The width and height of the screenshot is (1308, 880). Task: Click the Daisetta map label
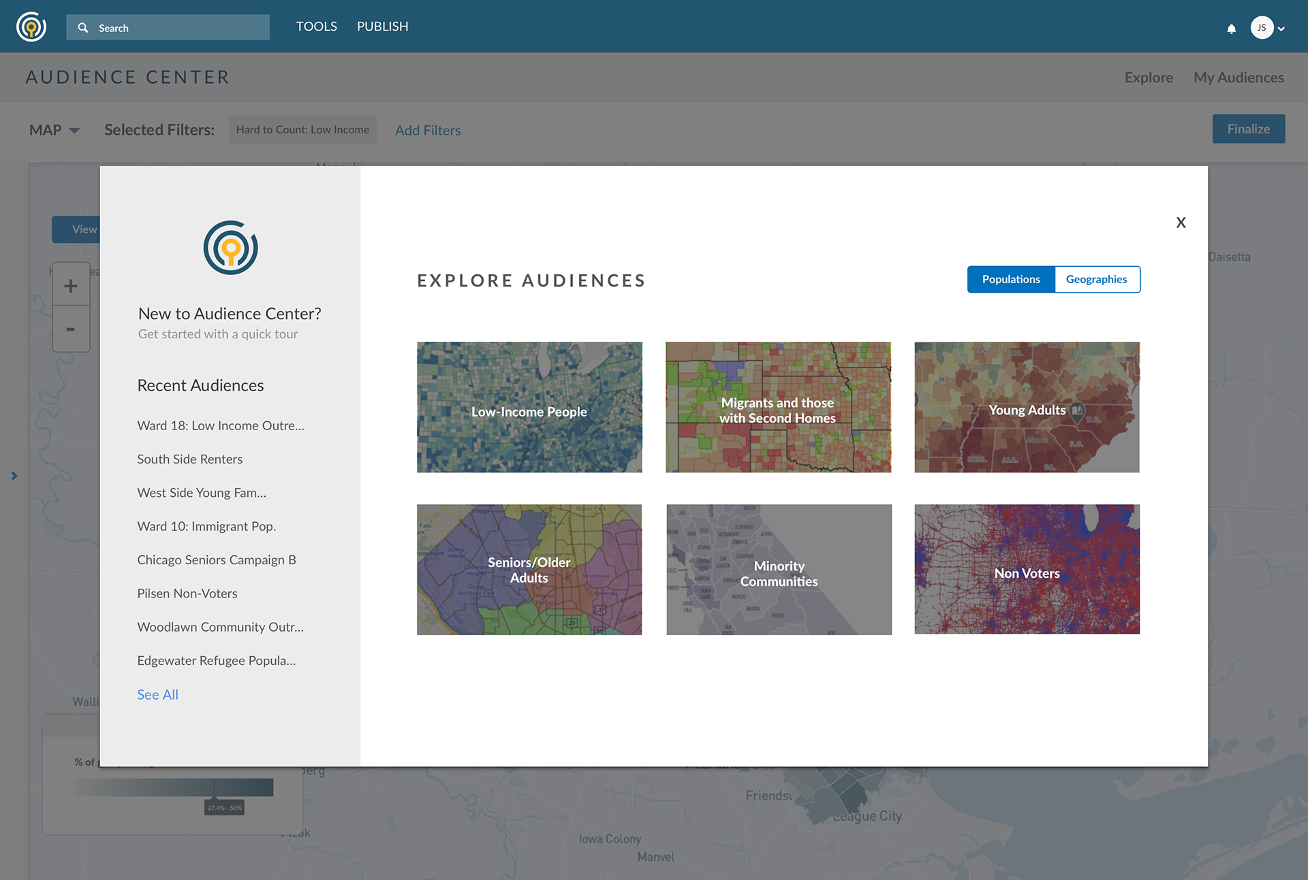[x=1230, y=257]
